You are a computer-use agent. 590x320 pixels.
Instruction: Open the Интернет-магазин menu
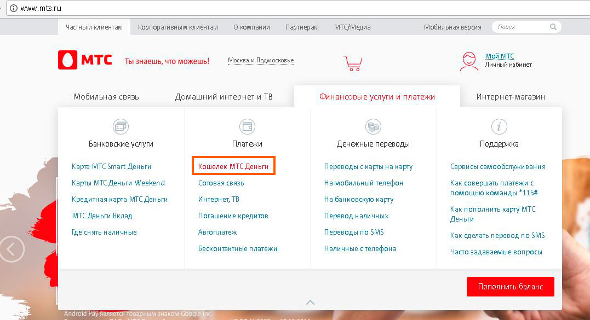click(511, 97)
